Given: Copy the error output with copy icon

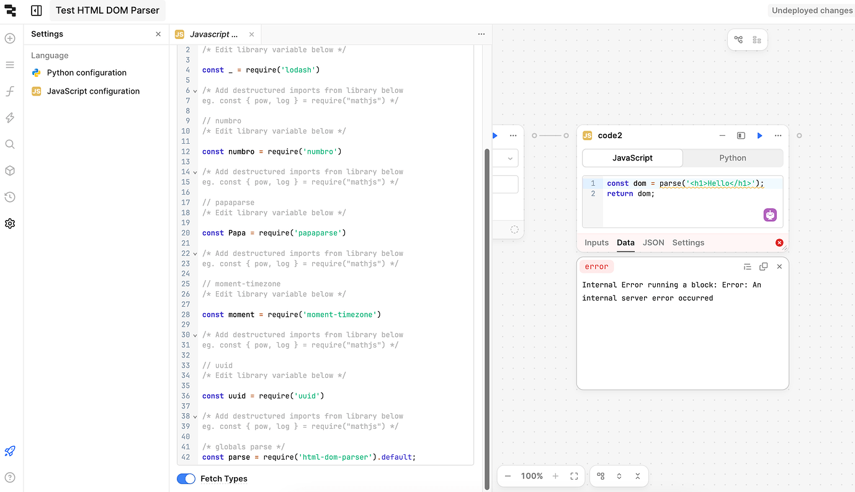Looking at the screenshot, I should (x=763, y=266).
